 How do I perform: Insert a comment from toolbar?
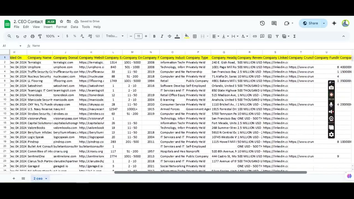pos(262,36)
